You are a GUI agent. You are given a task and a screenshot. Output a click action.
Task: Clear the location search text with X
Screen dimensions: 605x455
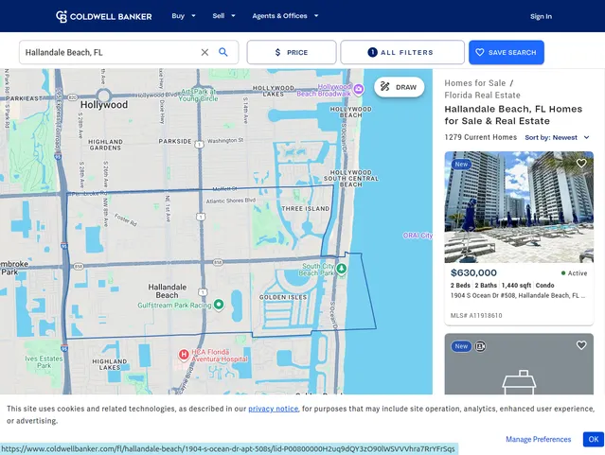(205, 53)
